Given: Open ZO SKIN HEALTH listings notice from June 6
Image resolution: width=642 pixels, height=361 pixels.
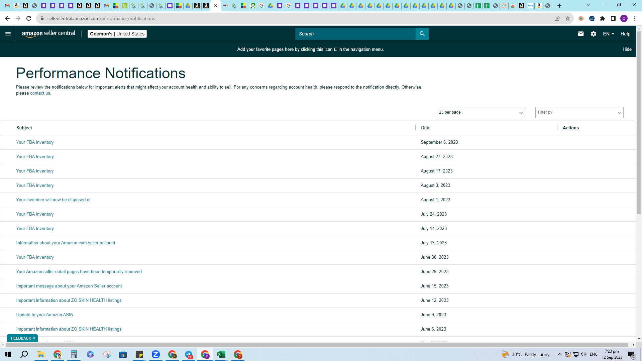Looking at the screenshot, I should click(x=69, y=329).
